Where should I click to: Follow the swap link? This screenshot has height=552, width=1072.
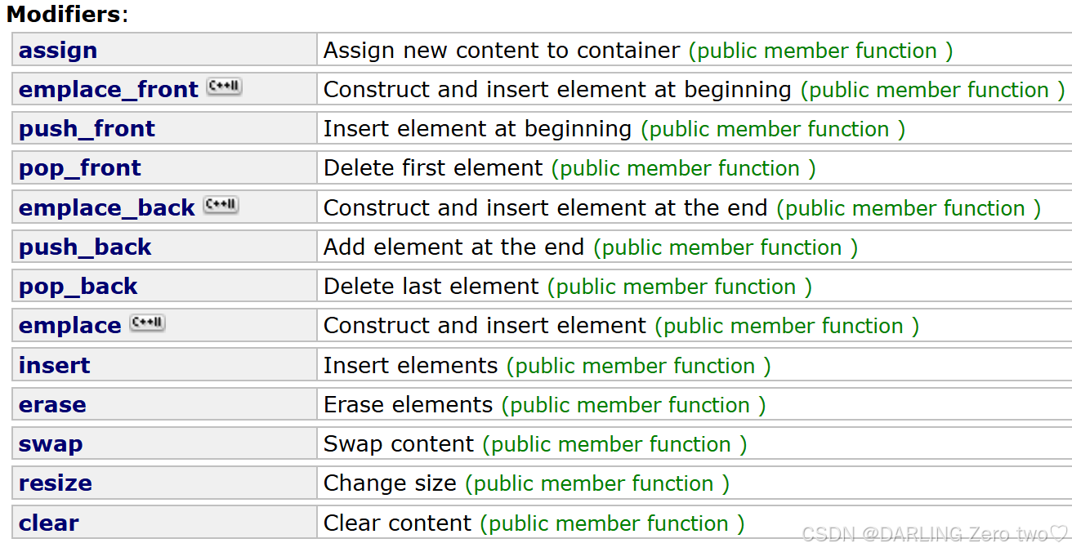click(51, 444)
